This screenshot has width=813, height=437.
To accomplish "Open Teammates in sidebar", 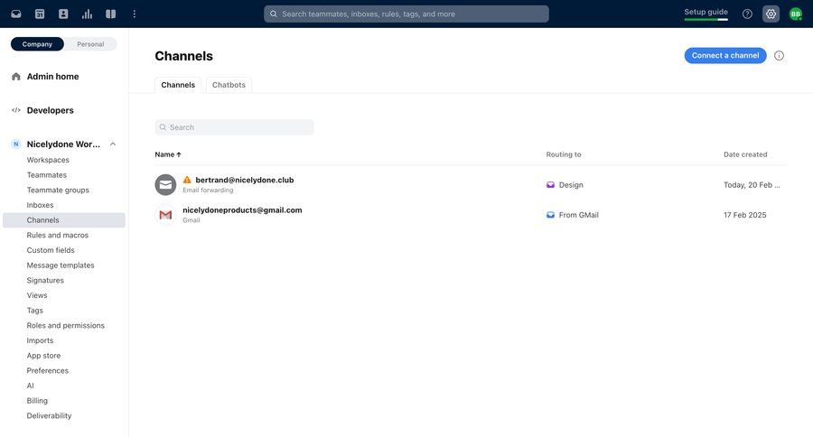I will (47, 174).
